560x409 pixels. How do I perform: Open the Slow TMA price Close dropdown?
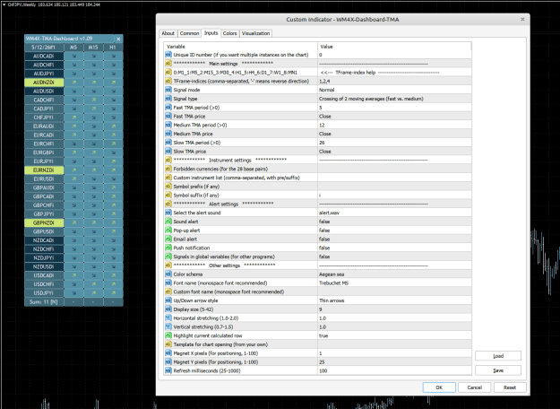(394, 152)
